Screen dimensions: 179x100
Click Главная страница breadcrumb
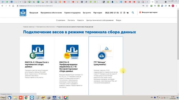[x=29, y=27]
